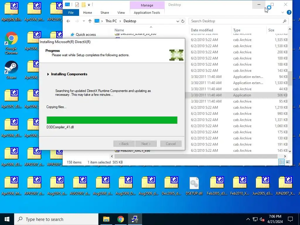
Task: Open muted volume tray icon
Action: click(x=262, y=219)
